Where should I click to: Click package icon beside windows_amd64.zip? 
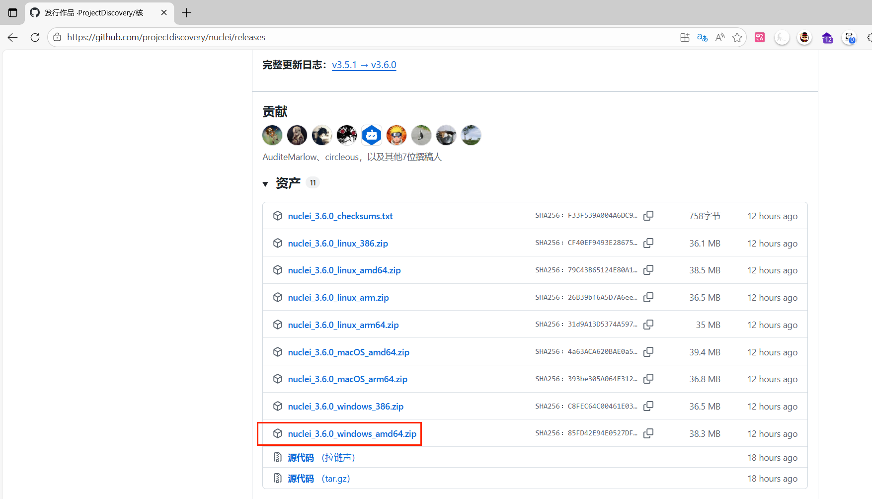pos(278,433)
